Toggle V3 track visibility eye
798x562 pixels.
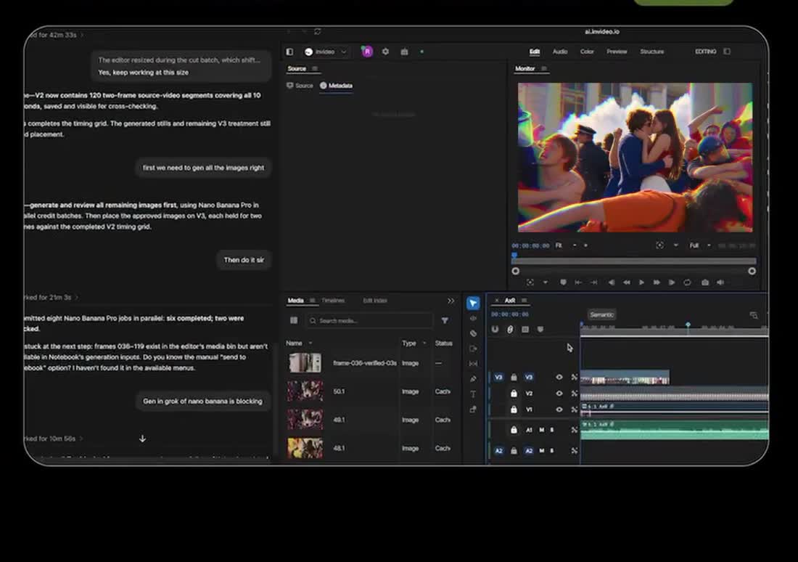[x=559, y=377]
